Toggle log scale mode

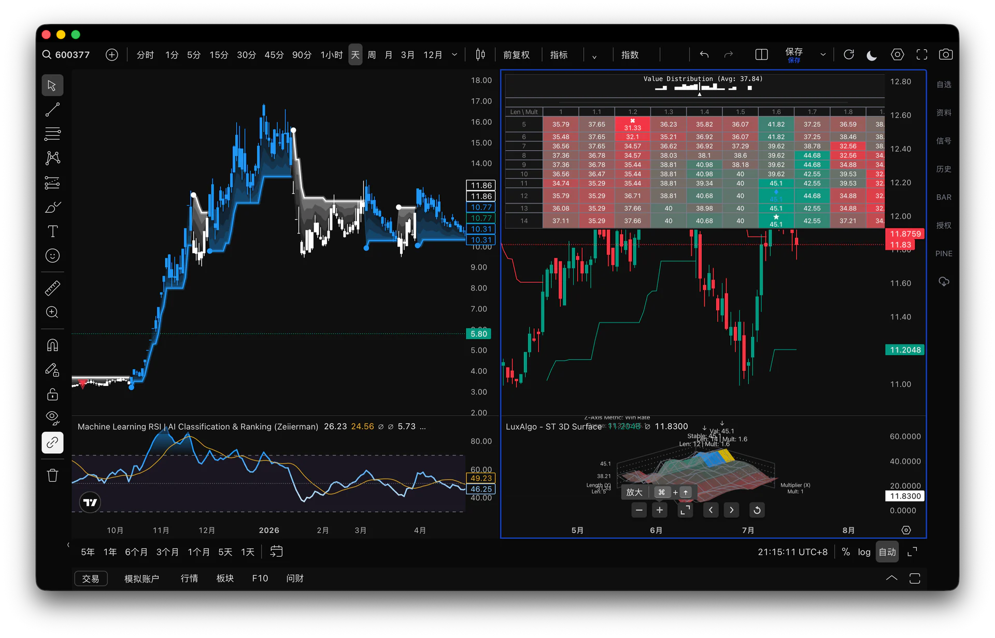tap(864, 552)
